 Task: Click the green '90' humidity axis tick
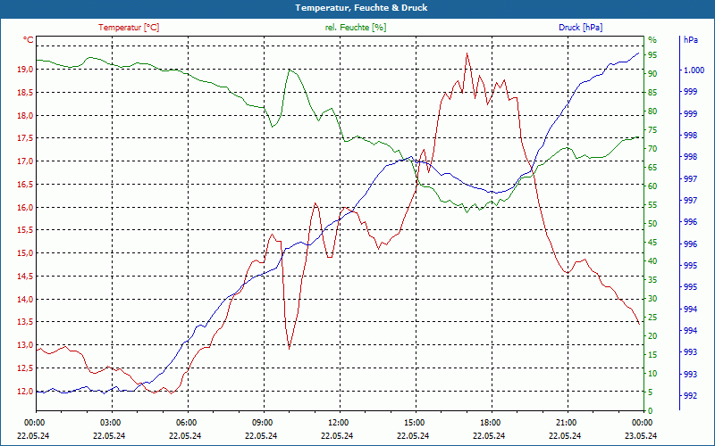[x=652, y=74]
